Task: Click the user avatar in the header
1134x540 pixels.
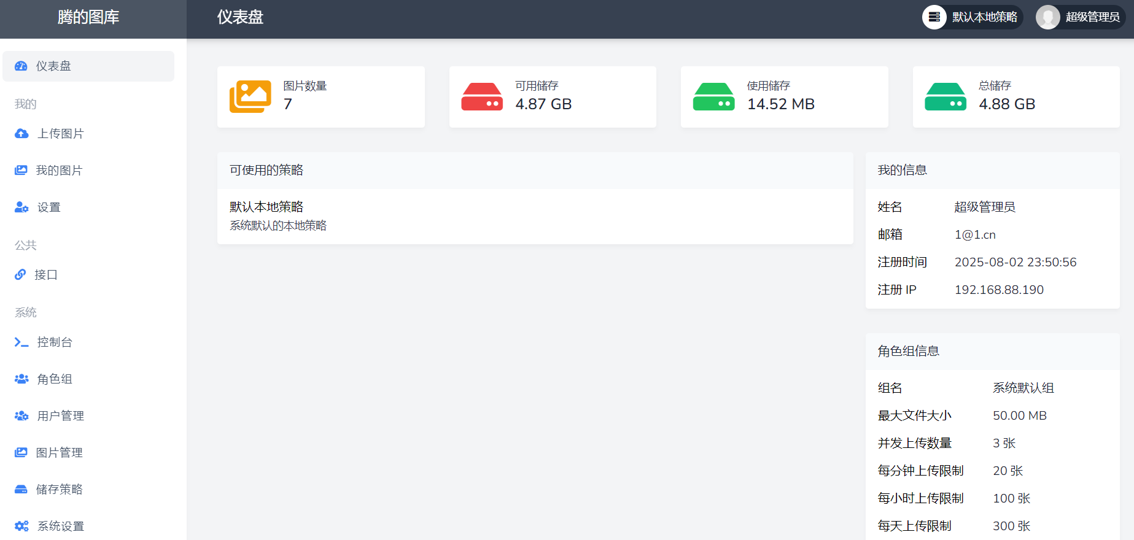Action: (x=1047, y=17)
